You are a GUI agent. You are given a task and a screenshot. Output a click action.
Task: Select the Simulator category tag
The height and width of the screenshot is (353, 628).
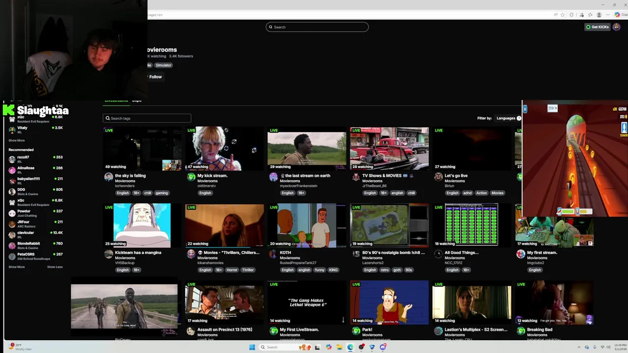(163, 65)
